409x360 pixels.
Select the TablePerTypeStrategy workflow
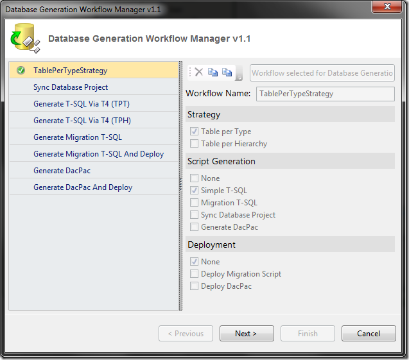(x=94, y=71)
